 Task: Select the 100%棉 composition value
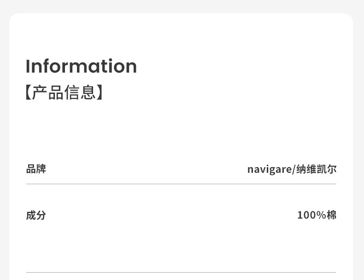point(317,215)
